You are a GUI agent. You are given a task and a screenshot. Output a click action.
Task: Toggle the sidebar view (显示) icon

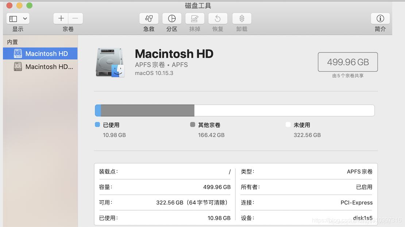click(13, 19)
